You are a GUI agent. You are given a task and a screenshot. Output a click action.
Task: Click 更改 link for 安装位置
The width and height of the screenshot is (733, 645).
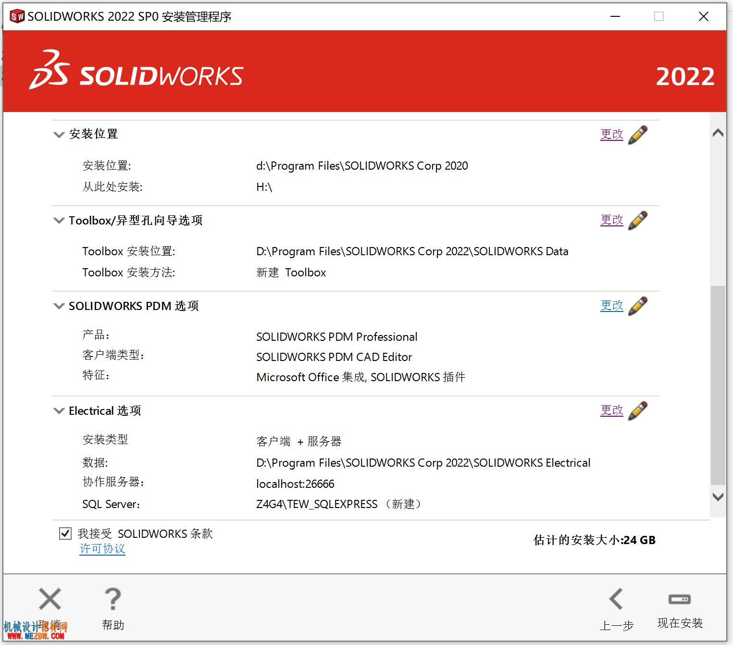point(611,134)
